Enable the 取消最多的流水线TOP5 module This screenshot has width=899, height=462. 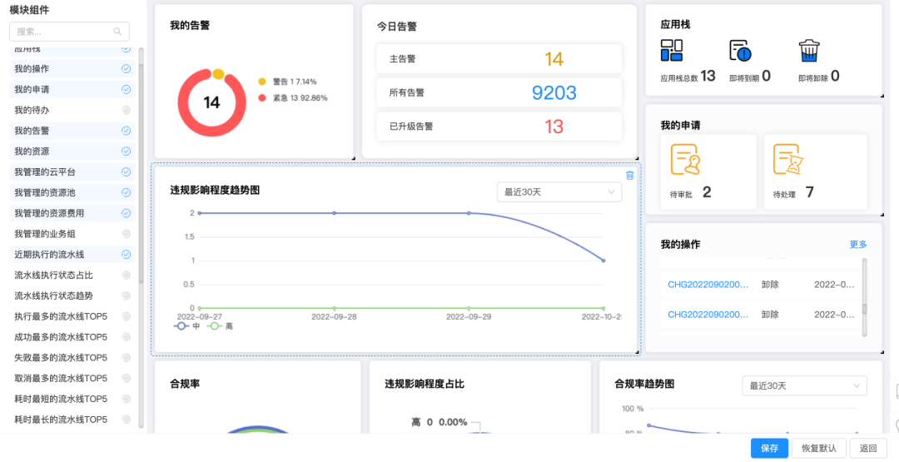click(x=127, y=378)
